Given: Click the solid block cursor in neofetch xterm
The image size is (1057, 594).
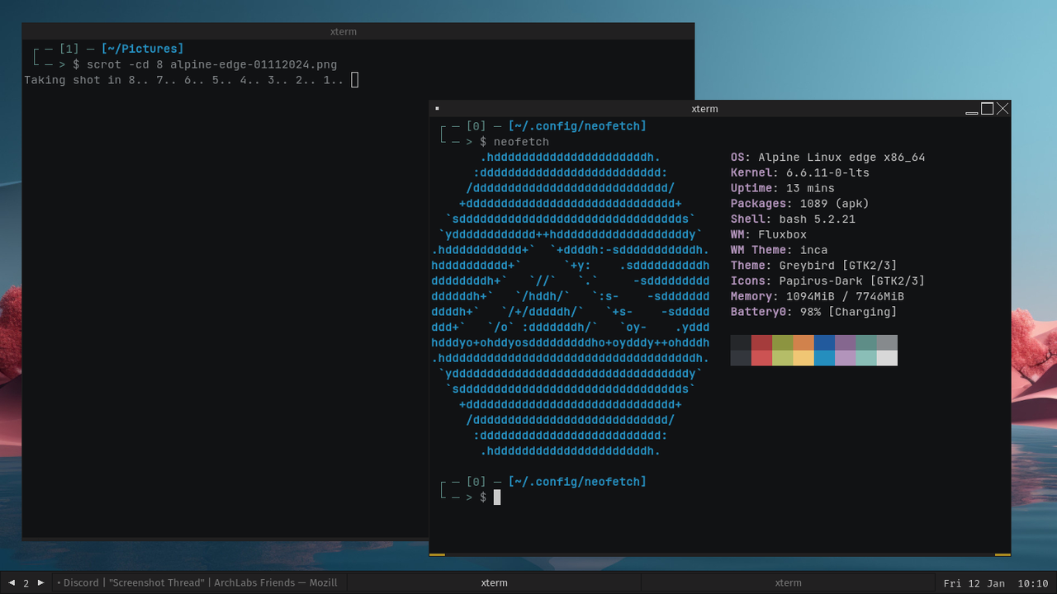Looking at the screenshot, I should coord(497,497).
